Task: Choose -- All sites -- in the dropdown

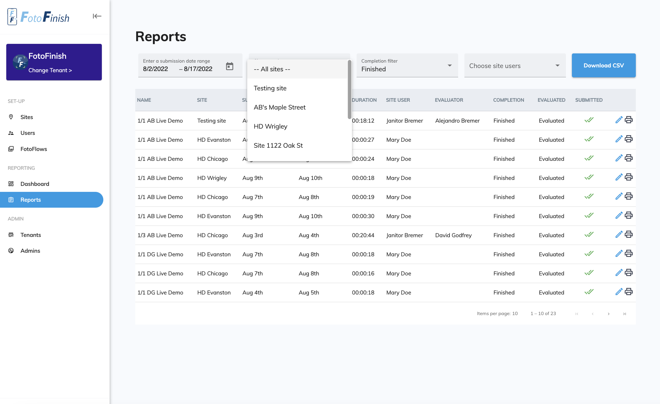Action: (272, 69)
